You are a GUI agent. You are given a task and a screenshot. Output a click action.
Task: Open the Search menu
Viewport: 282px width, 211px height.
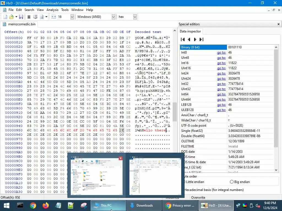pyautogui.click(x=29, y=10)
